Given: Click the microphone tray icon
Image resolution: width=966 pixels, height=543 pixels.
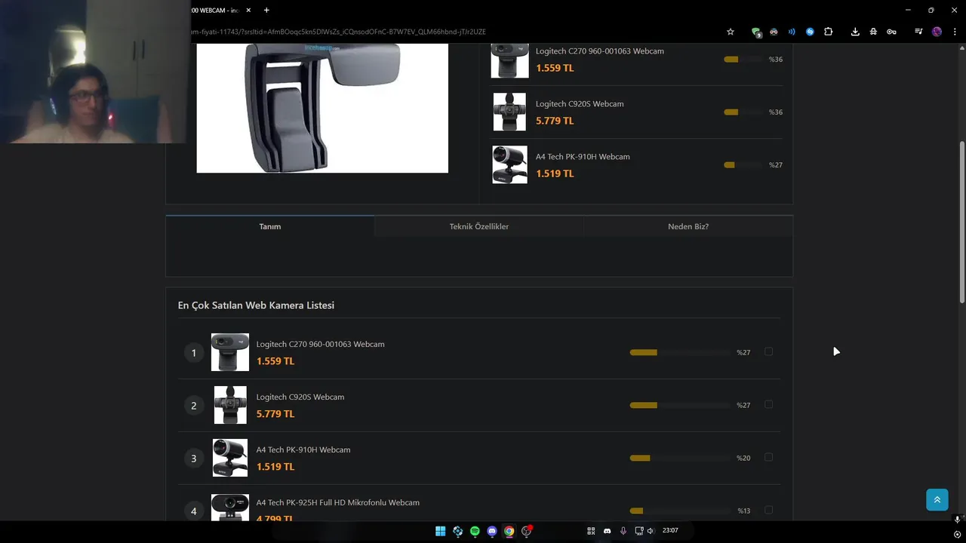Looking at the screenshot, I should (623, 531).
